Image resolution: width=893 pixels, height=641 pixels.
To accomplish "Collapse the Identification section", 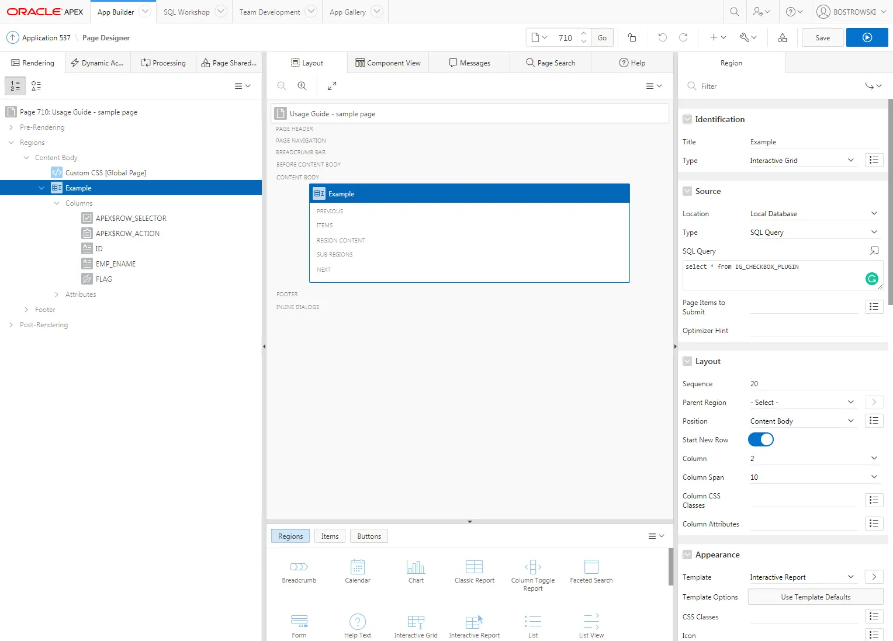I will point(687,119).
